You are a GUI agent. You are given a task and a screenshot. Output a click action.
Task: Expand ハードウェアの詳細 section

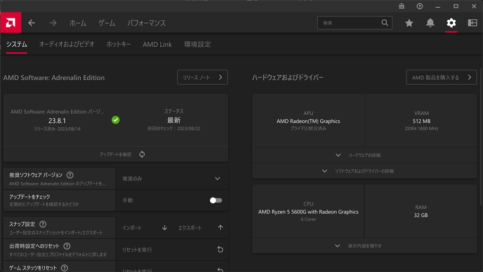pyautogui.click(x=364, y=155)
